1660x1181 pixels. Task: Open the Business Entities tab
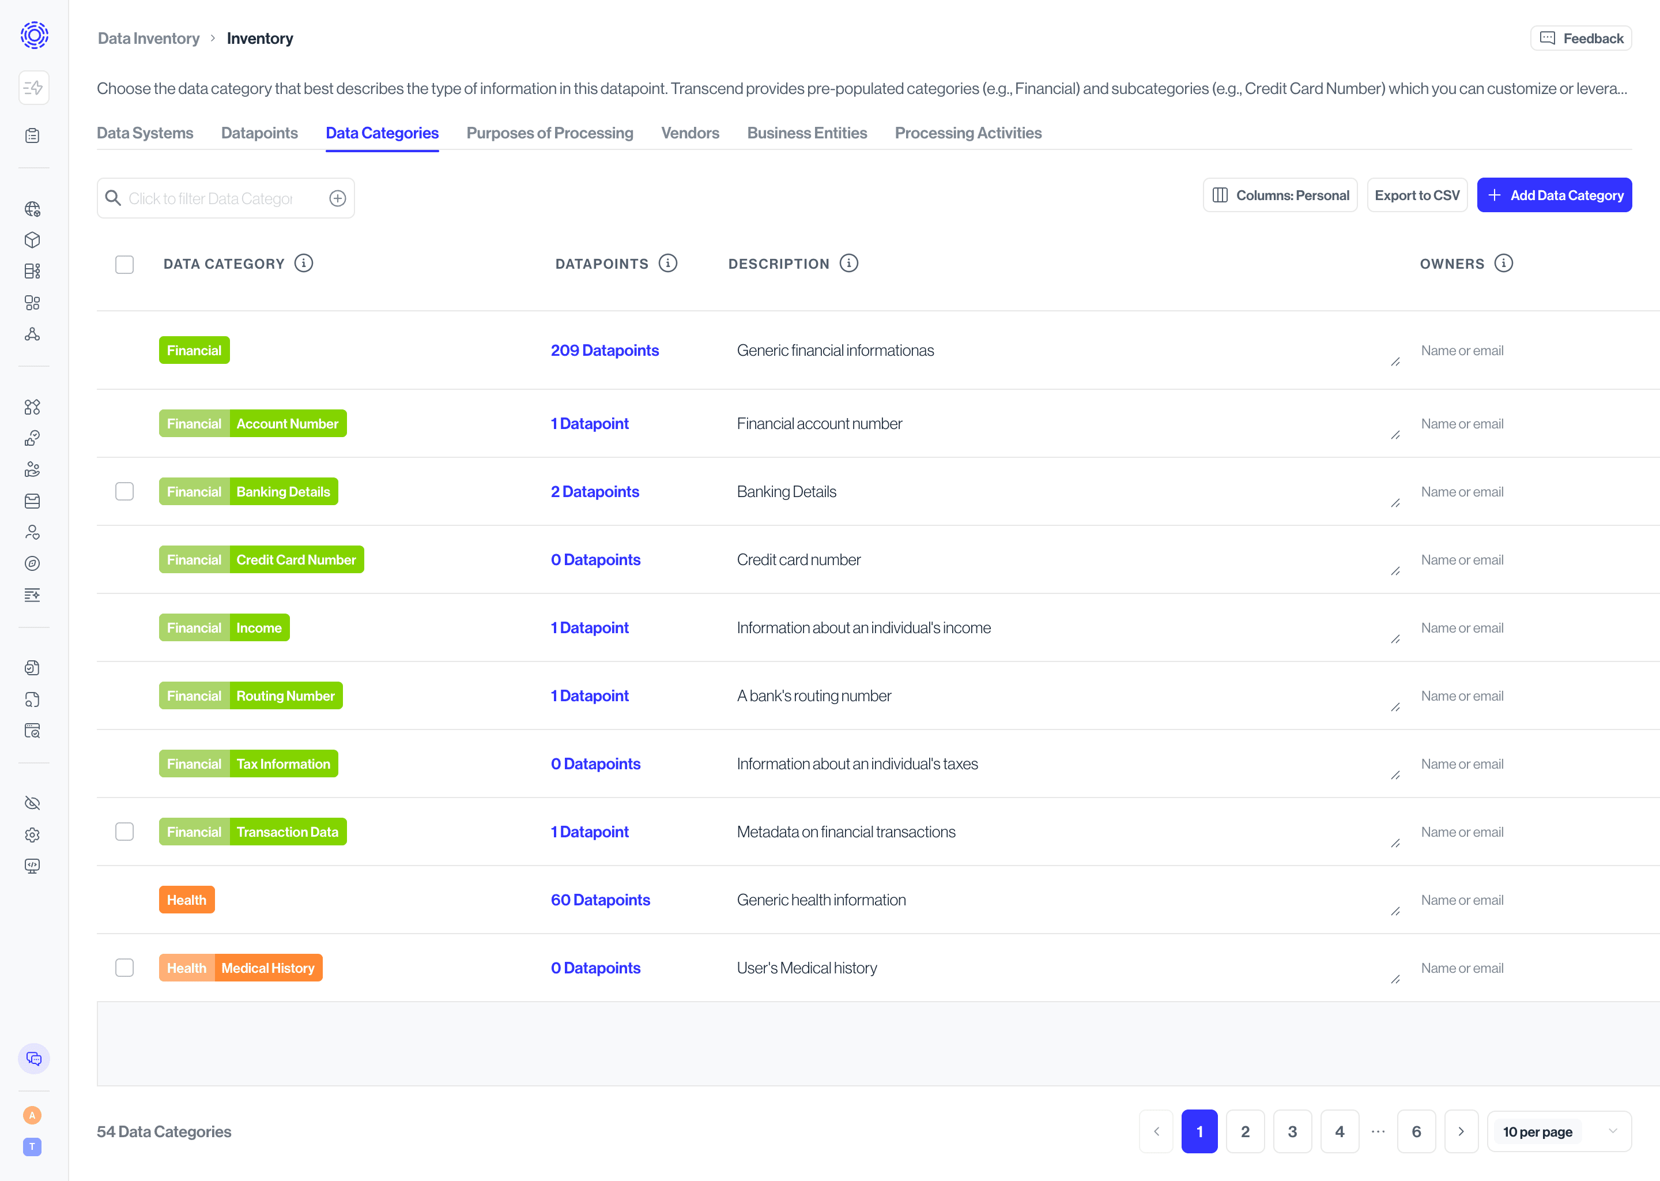(x=807, y=133)
